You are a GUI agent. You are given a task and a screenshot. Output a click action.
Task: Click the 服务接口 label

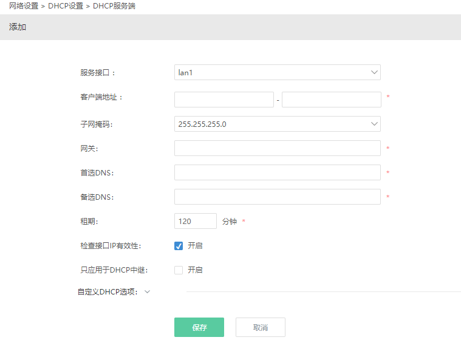click(98, 73)
